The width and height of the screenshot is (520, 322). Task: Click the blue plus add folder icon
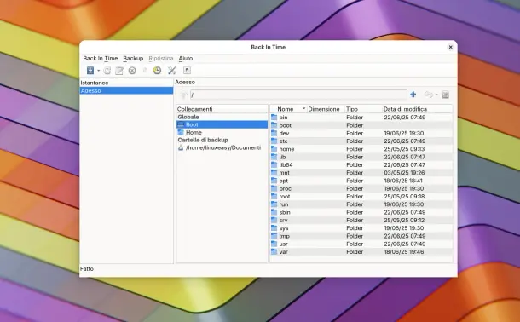pos(413,95)
